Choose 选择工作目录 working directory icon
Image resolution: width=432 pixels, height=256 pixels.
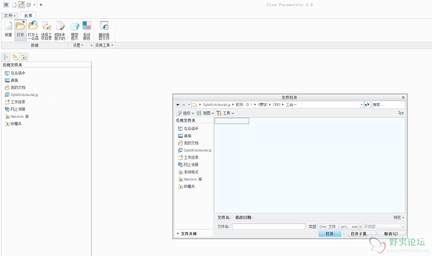point(47,30)
